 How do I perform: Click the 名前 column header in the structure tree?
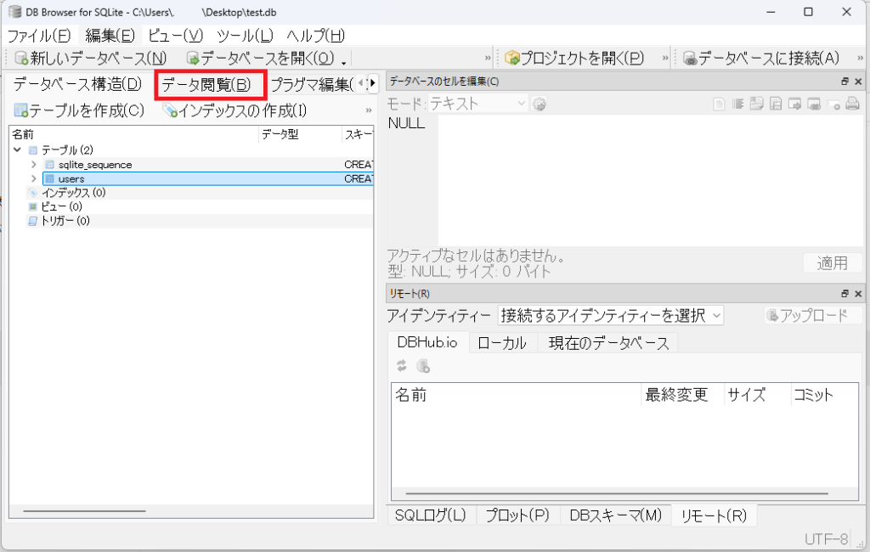pos(133,134)
